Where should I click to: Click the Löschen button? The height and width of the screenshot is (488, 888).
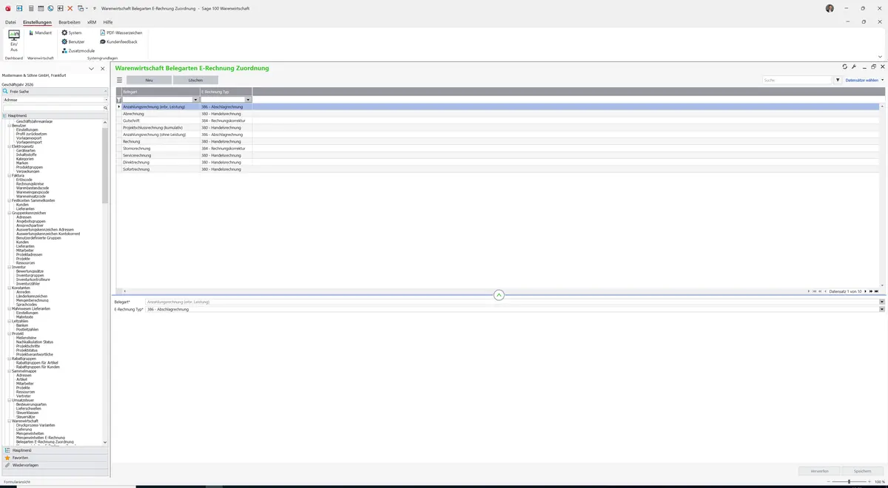pyautogui.click(x=195, y=80)
